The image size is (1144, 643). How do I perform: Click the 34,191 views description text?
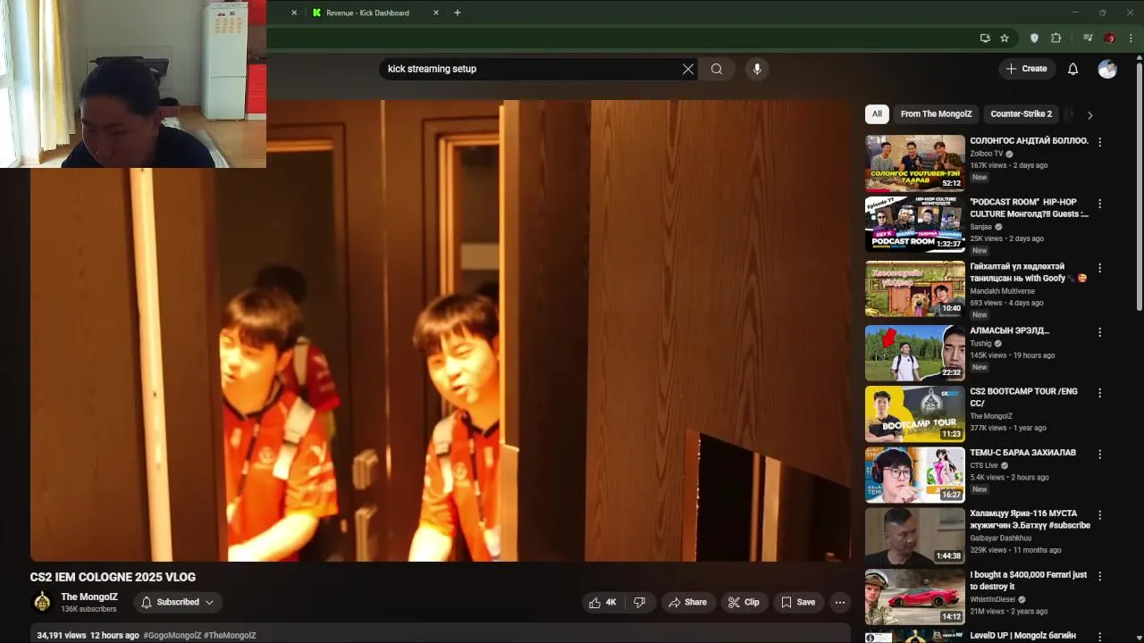(62, 636)
